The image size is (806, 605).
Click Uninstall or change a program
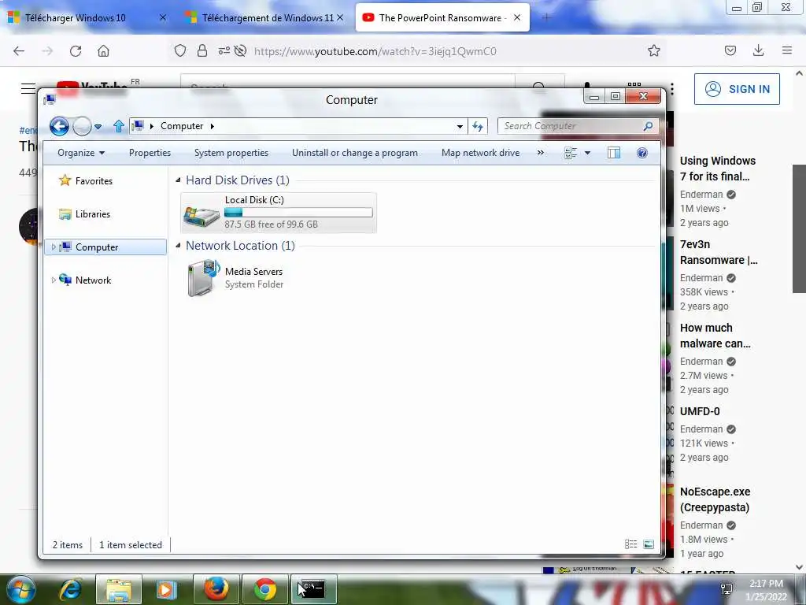pyautogui.click(x=355, y=153)
